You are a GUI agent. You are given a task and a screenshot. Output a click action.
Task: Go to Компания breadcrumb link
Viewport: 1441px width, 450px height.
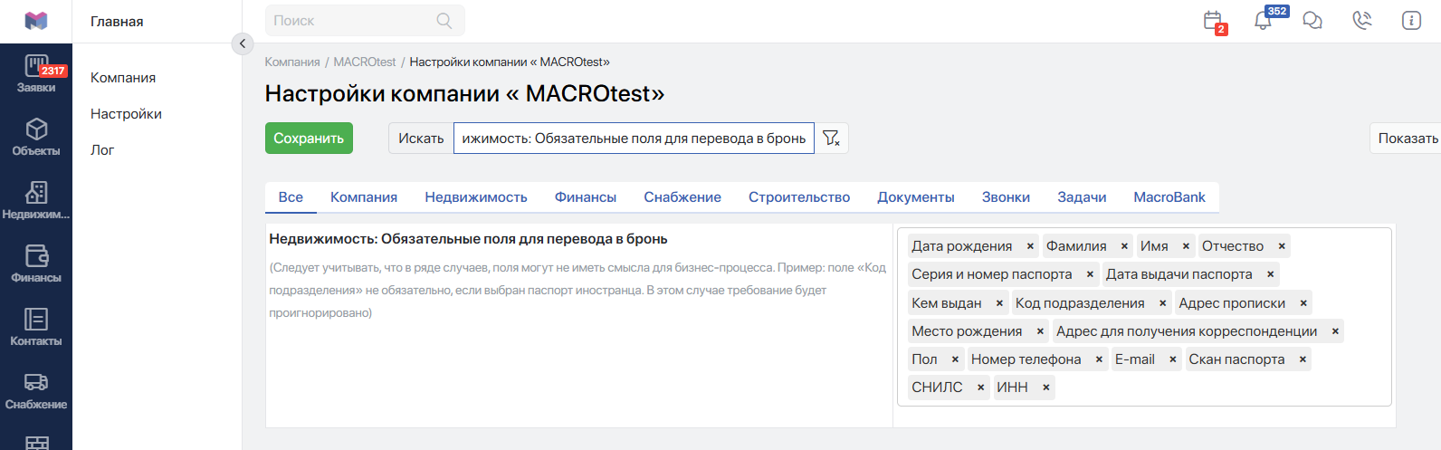click(x=292, y=62)
